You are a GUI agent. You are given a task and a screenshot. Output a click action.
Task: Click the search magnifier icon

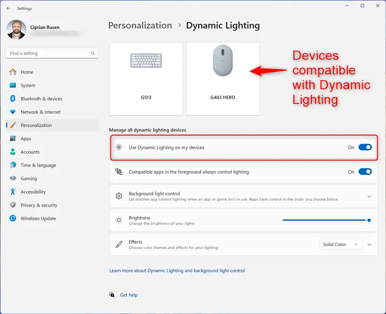[x=93, y=53]
